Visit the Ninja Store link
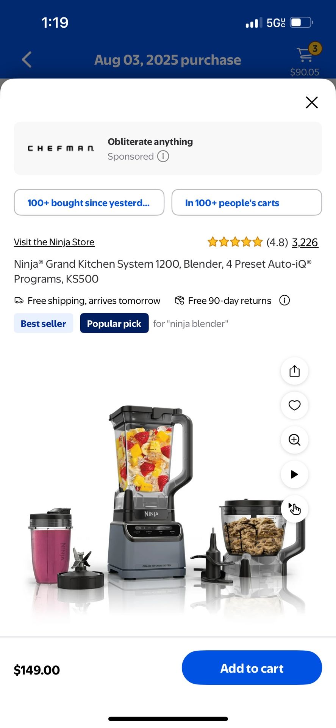Image resolution: width=336 pixels, height=728 pixels. (x=54, y=242)
